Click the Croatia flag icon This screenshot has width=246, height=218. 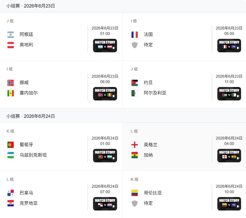[11, 203]
